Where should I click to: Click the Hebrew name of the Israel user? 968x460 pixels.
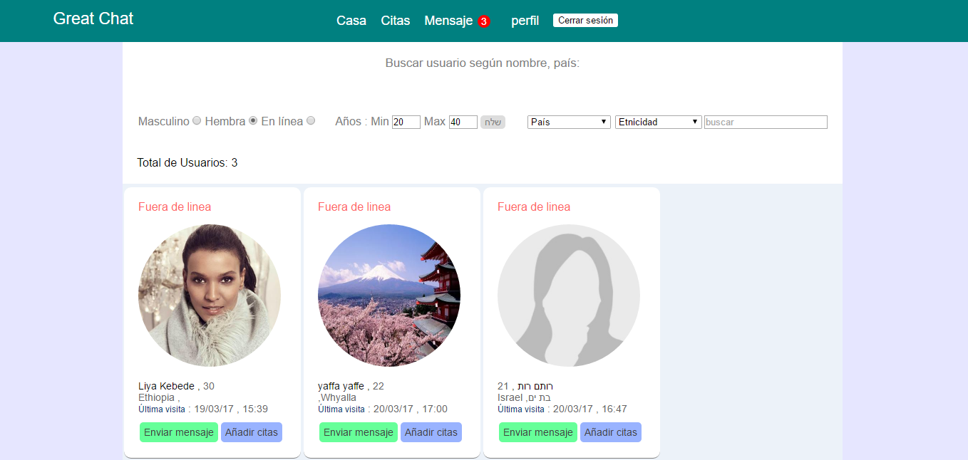click(536, 386)
